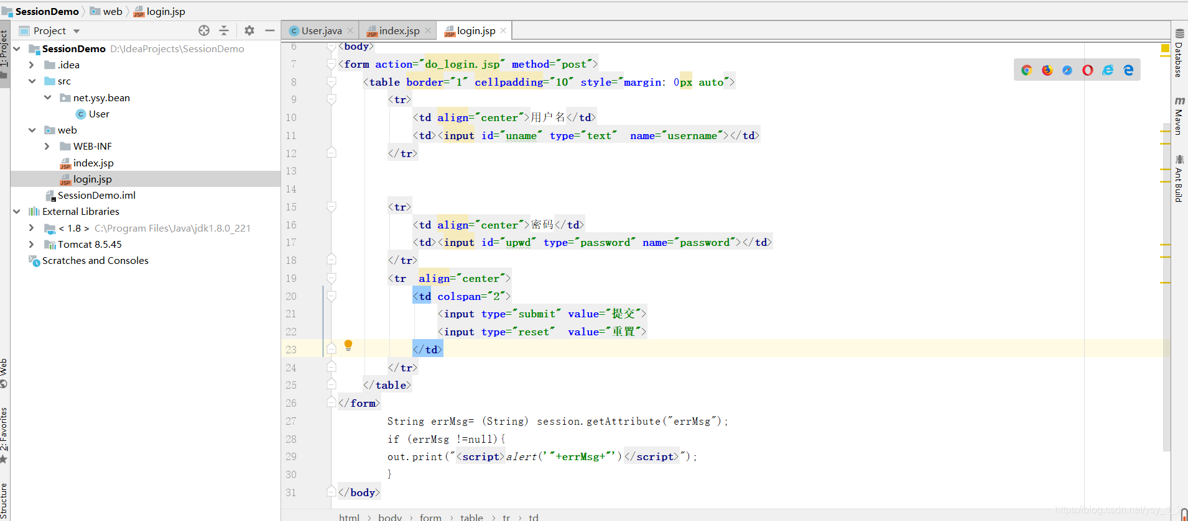The width and height of the screenshot is (1188, 521).
Task: Click the intention lightbulb on line 23
Action: (348, 345)
